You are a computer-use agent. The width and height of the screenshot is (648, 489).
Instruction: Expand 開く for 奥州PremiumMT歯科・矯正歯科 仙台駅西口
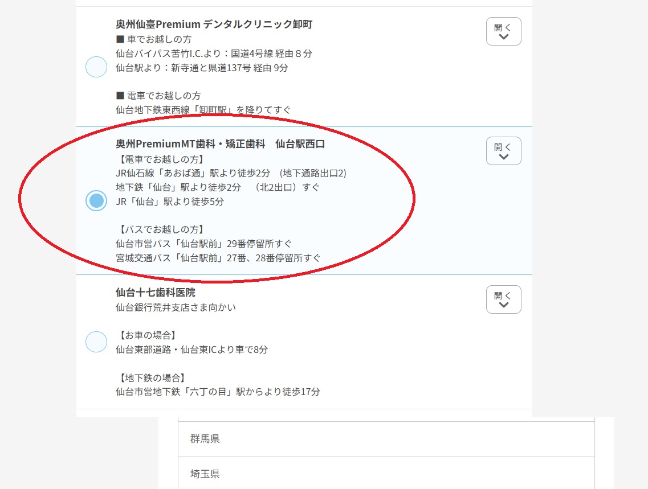tap(503, 151)
